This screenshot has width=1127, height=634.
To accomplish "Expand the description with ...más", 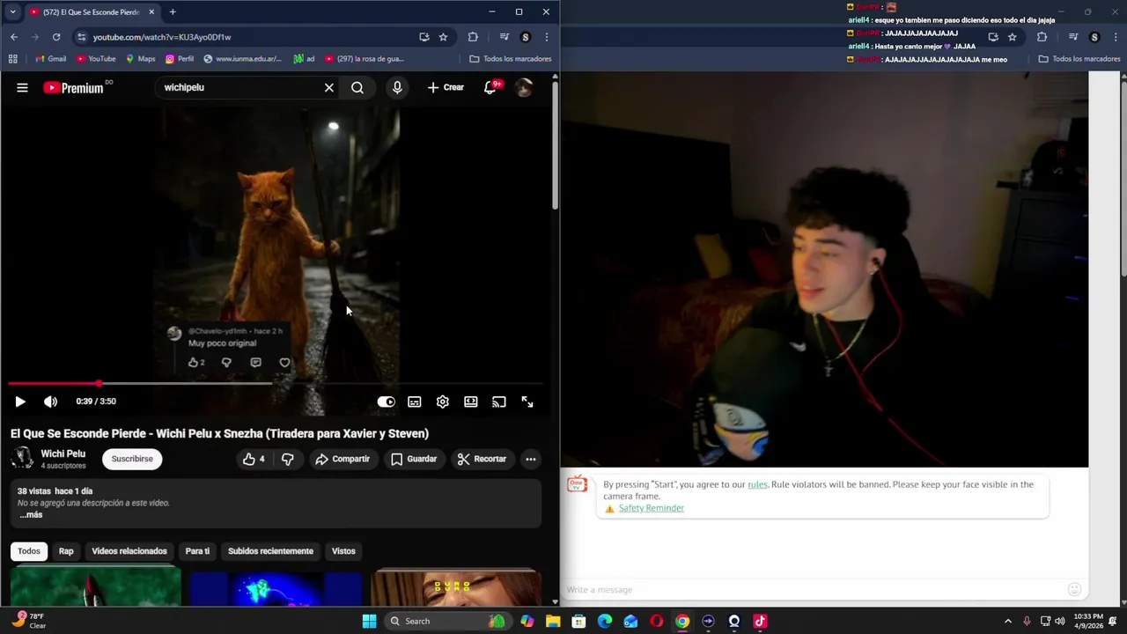I will coord(31,515).
